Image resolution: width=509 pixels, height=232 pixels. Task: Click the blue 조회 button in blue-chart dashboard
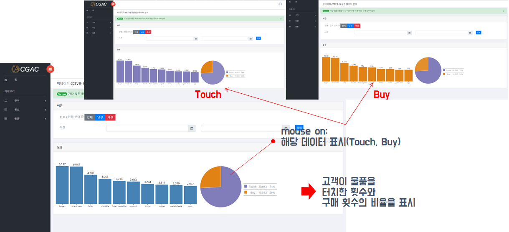point(299,127)
